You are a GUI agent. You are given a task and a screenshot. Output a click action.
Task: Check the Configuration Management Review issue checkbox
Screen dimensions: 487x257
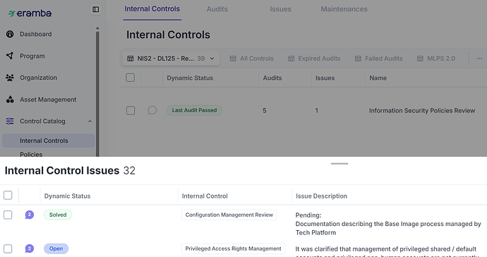[8, 215]
